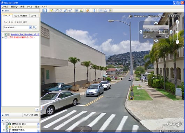This screenshot has height=133, width=185.
Task: Expand the 建物の 3D 表示 tree node
Action: 3,124
